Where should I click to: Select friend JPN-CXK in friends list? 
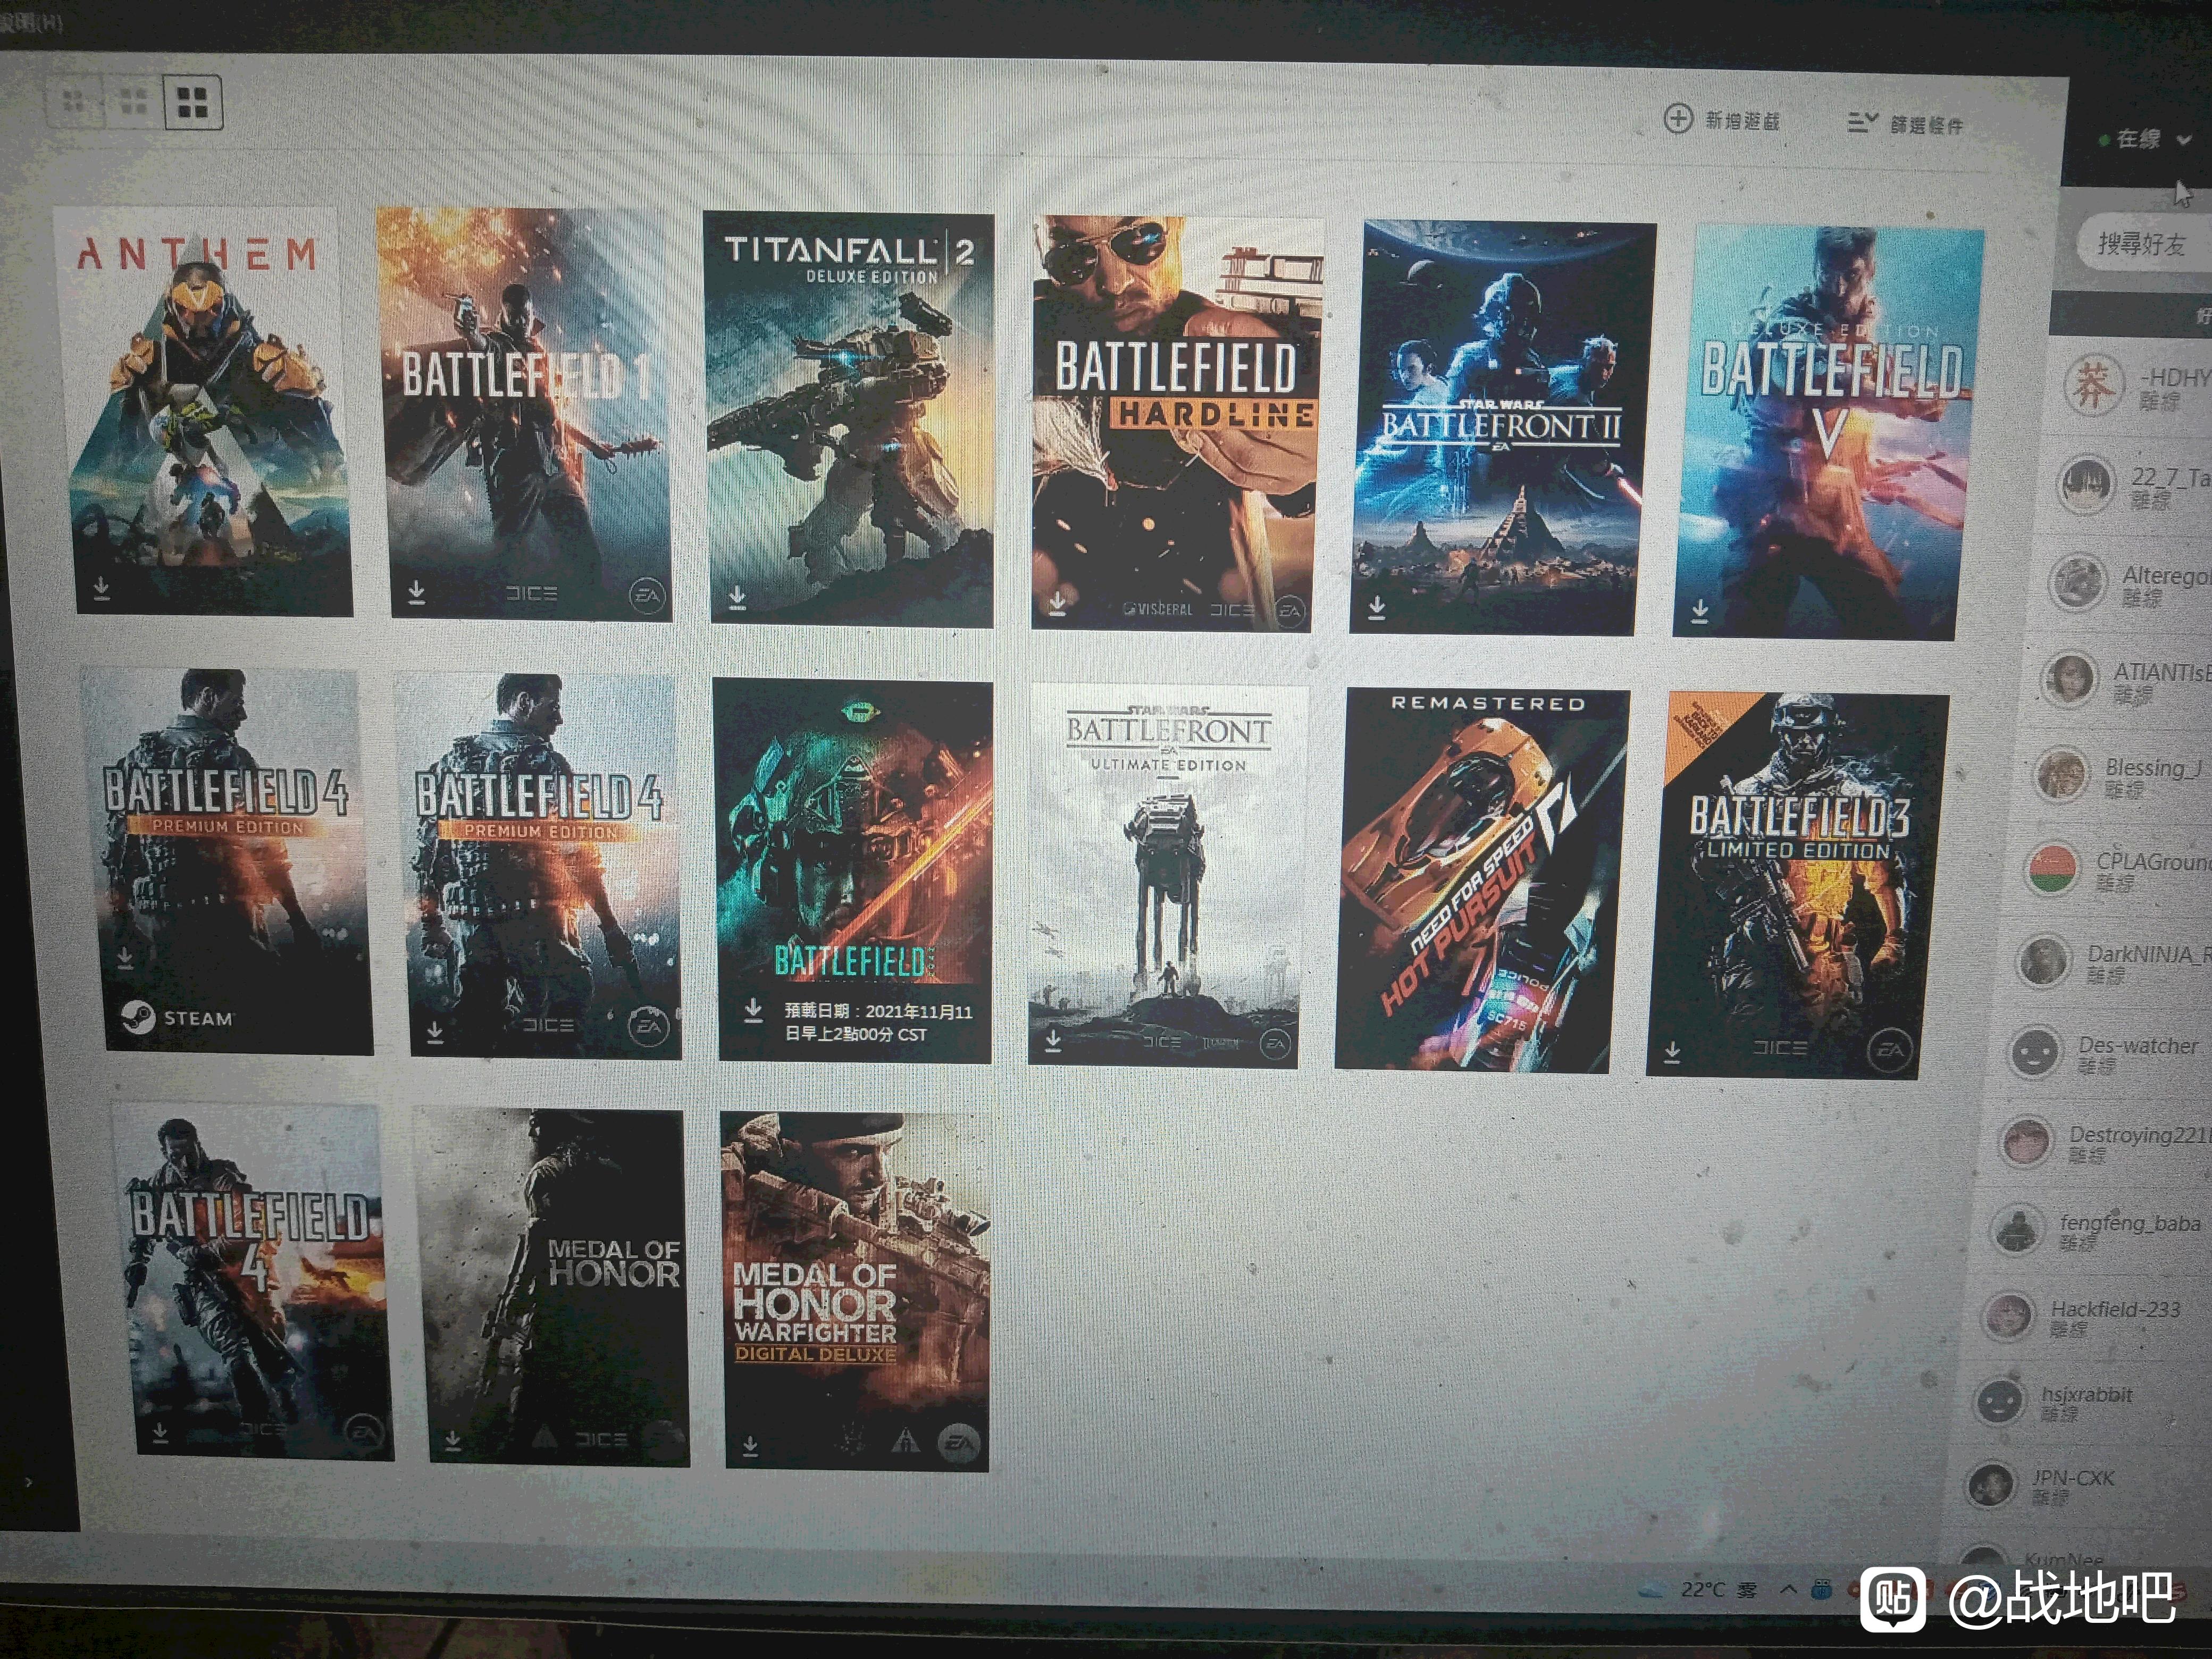point(2080,1486)
